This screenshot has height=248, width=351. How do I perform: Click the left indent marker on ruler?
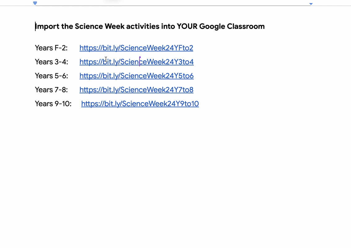[35, 3]
